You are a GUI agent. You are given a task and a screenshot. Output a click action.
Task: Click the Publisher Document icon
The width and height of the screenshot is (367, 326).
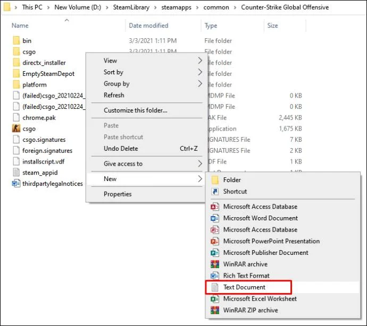coord(215,252)
